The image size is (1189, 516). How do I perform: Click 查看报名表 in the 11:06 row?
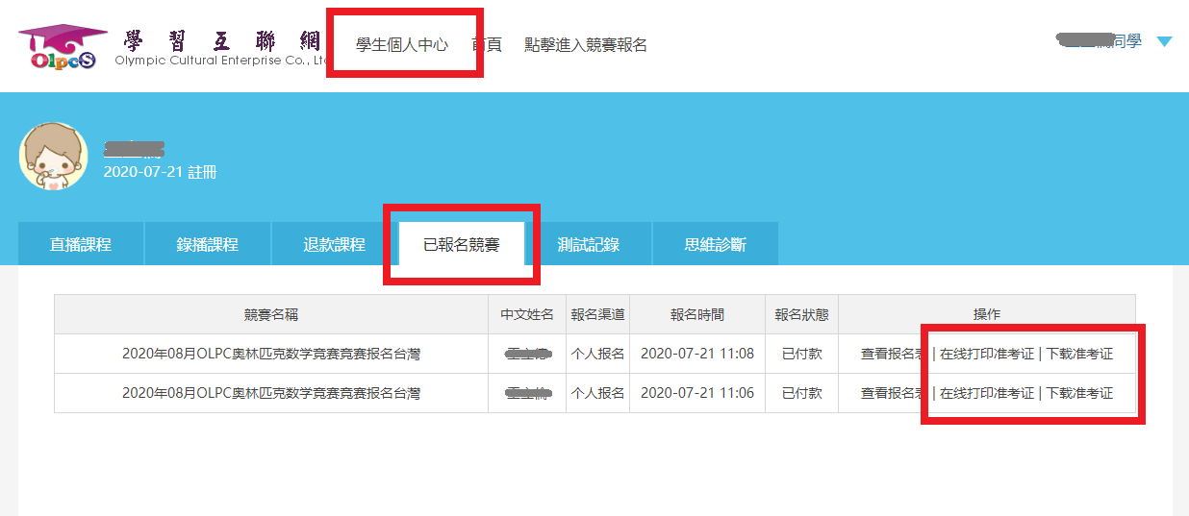[x=895, y=393]
